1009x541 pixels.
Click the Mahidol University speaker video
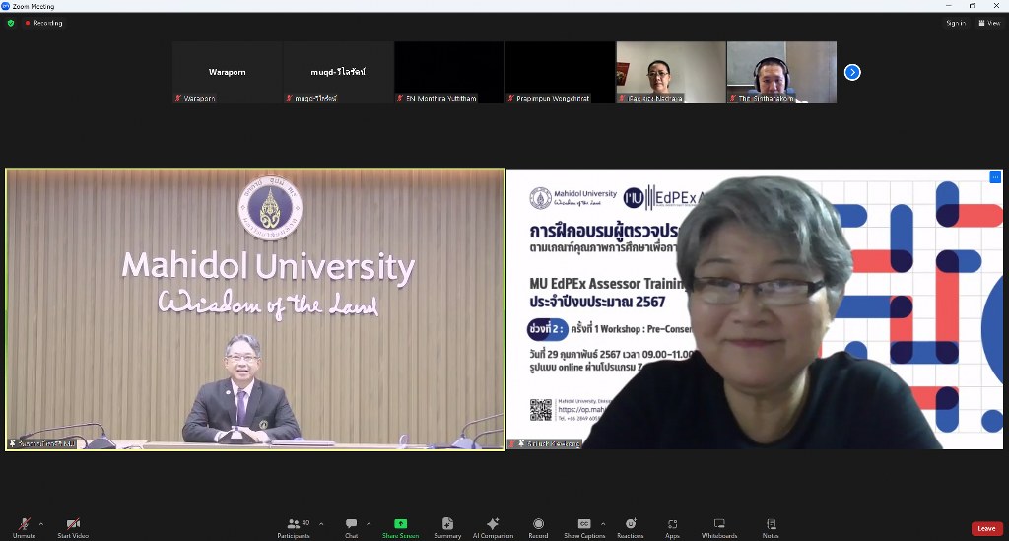click(x=255, y=309)
